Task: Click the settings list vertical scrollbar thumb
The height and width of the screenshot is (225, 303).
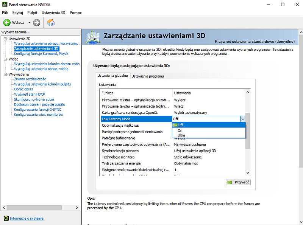Action: coord(248,130)
